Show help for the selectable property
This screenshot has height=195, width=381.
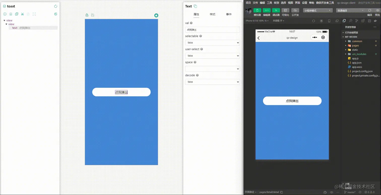tap(201, 36)
